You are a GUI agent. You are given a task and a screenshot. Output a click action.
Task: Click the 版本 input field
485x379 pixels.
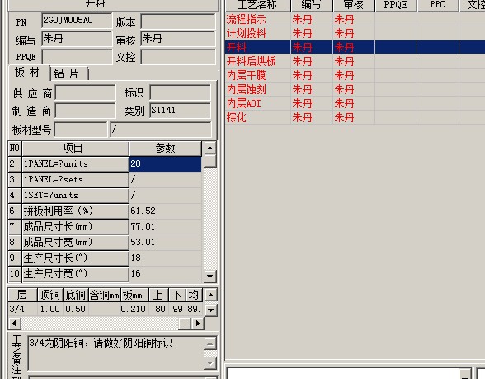[x=178, y=21]
